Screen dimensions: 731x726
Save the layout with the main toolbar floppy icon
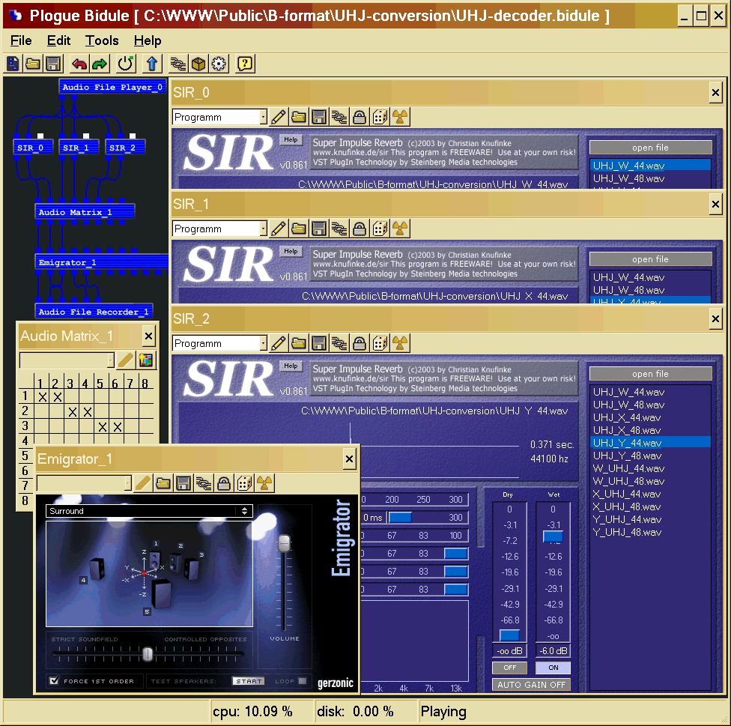point(53,64)
